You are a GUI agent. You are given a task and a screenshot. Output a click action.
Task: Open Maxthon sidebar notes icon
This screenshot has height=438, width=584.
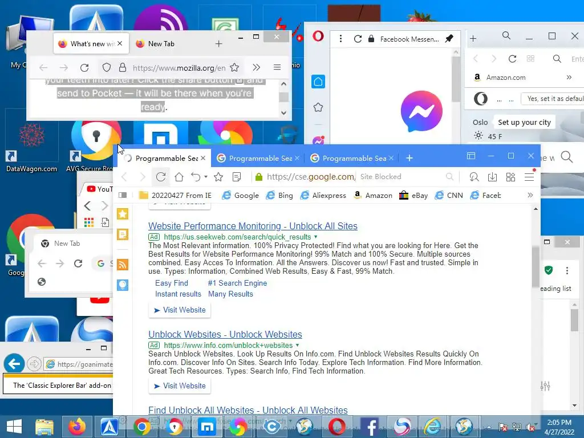[x=123, y=234]
